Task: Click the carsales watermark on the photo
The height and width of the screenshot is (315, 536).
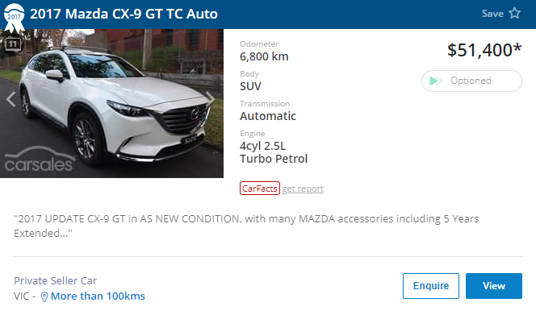Action: click(39, 160)
